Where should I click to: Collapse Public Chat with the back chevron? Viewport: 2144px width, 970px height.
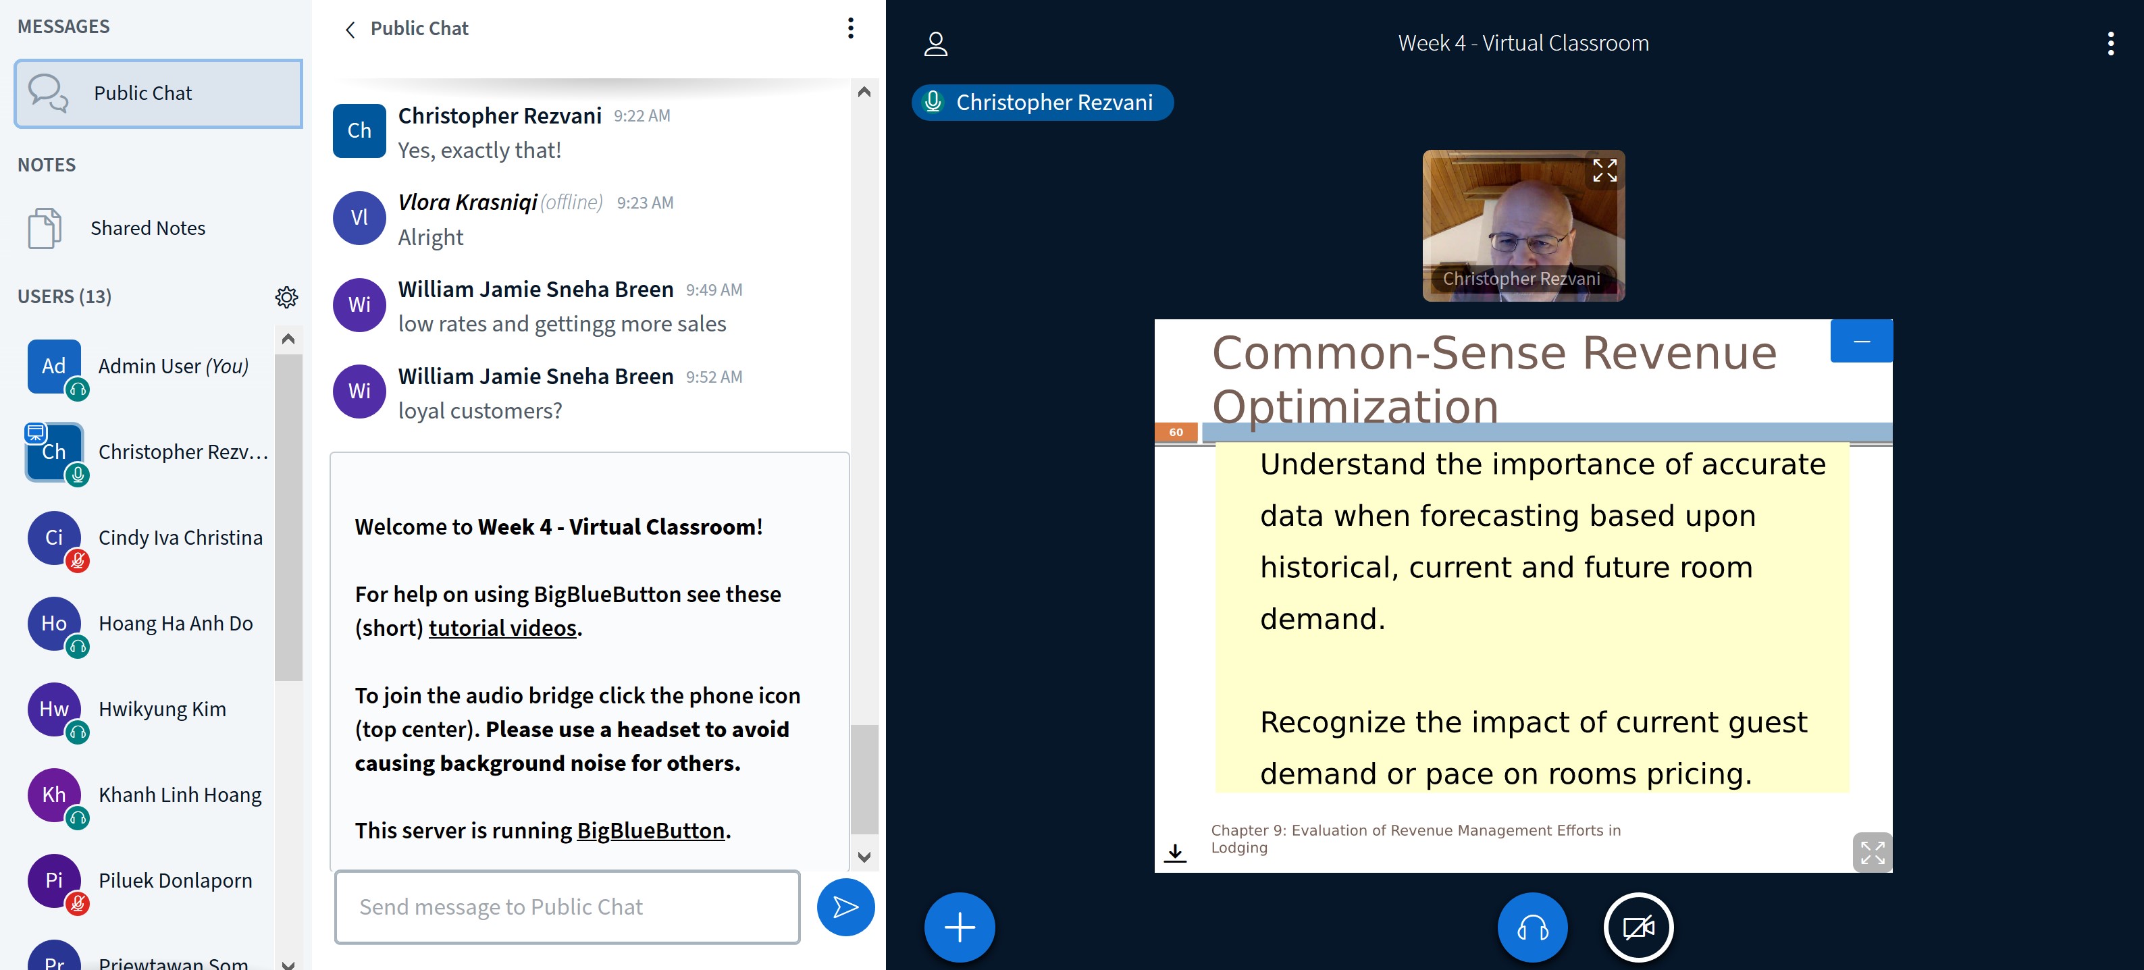pyautogui.click(x=350, y=29)
